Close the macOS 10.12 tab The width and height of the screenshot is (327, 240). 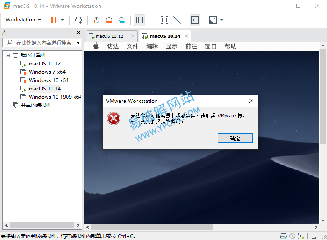[133, 36]
